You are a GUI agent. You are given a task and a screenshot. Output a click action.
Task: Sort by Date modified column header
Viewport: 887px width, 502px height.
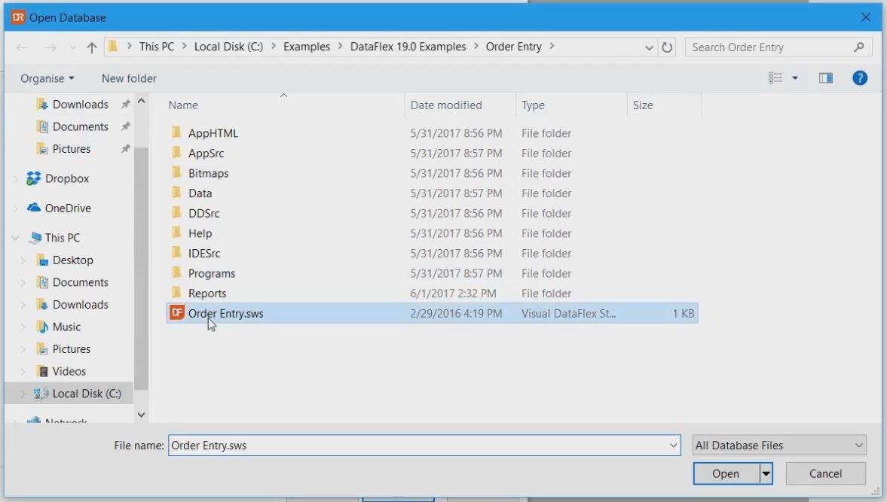(446, 105)
